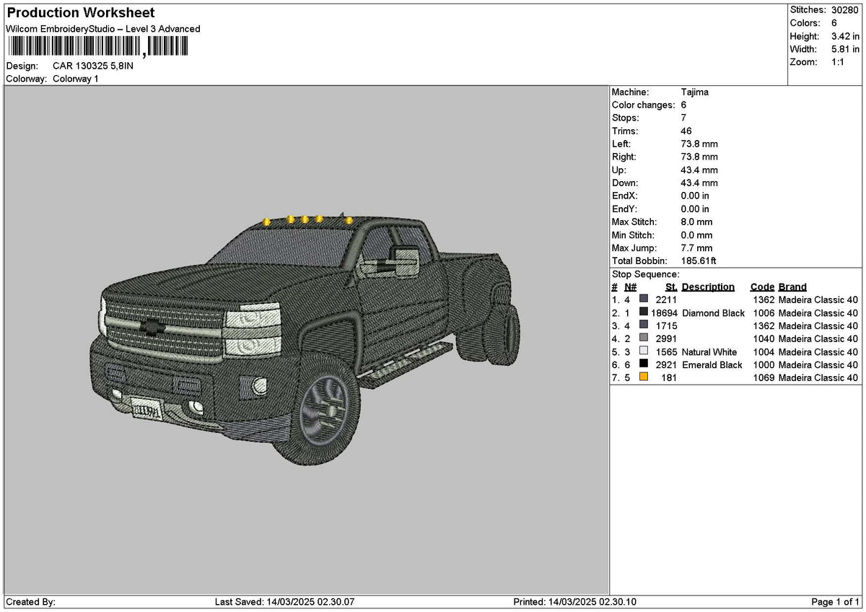This screenshot has height=612, width=866.
Task: Click the N# column header
Action: click(x=630, y=287)
